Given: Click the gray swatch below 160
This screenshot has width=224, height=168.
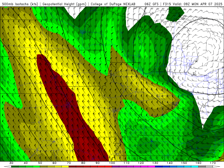Looking at the screenshot, I should coord(202,167).
